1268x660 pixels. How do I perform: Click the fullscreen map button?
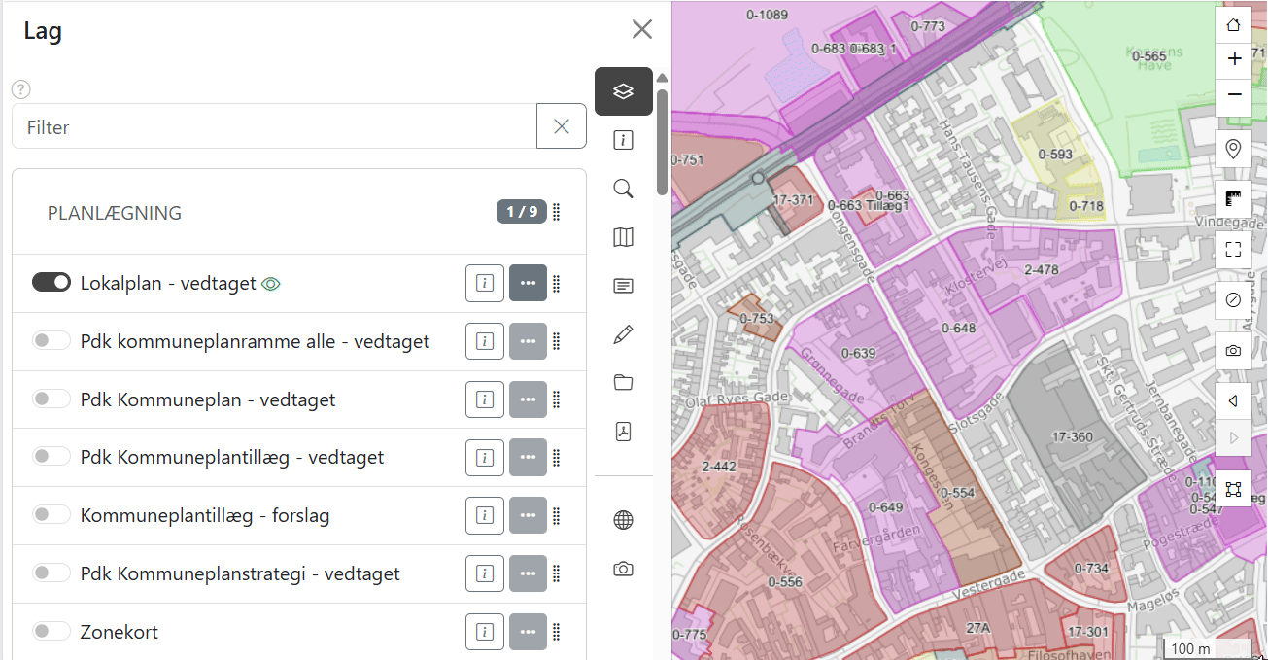(x=1233, y=249)
